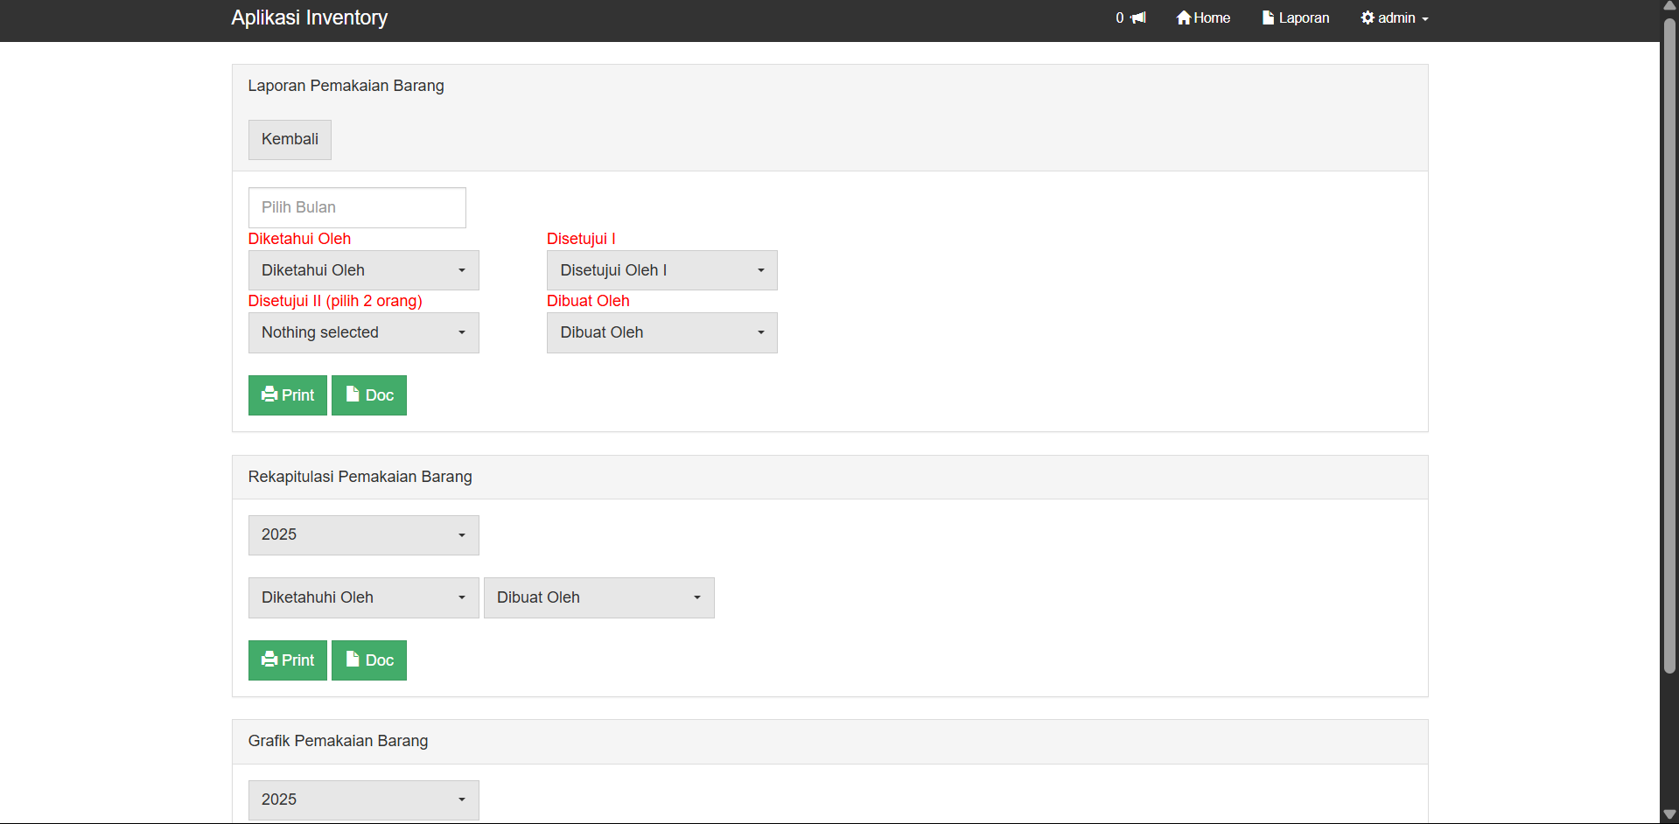Open year dropdown in Grafik Pemakaian section
Viewport: 1679px width, 824px height.
pos(363,800)
